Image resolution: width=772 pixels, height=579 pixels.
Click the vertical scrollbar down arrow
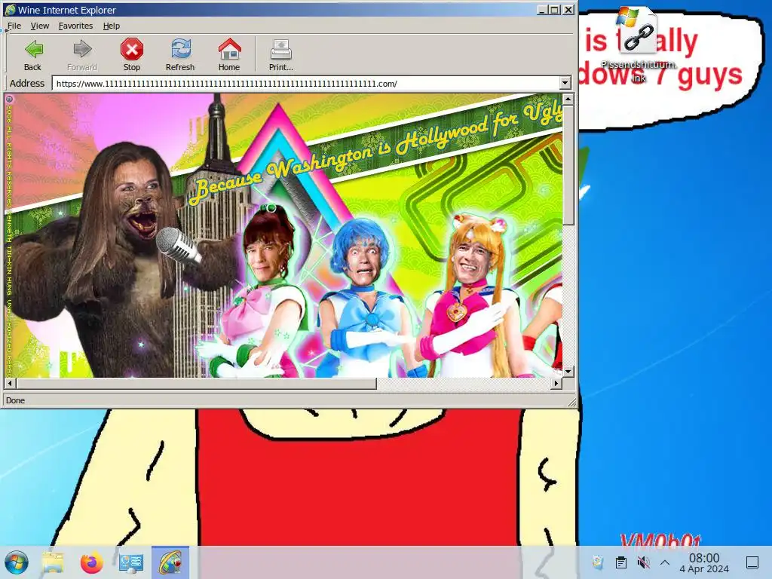click(x=568, y=372)
